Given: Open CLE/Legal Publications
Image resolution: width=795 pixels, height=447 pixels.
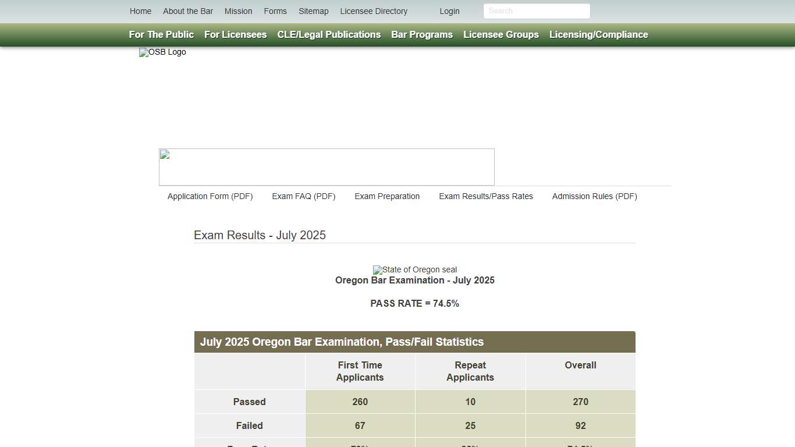Looking at the screenshot, I should [329, 34].
